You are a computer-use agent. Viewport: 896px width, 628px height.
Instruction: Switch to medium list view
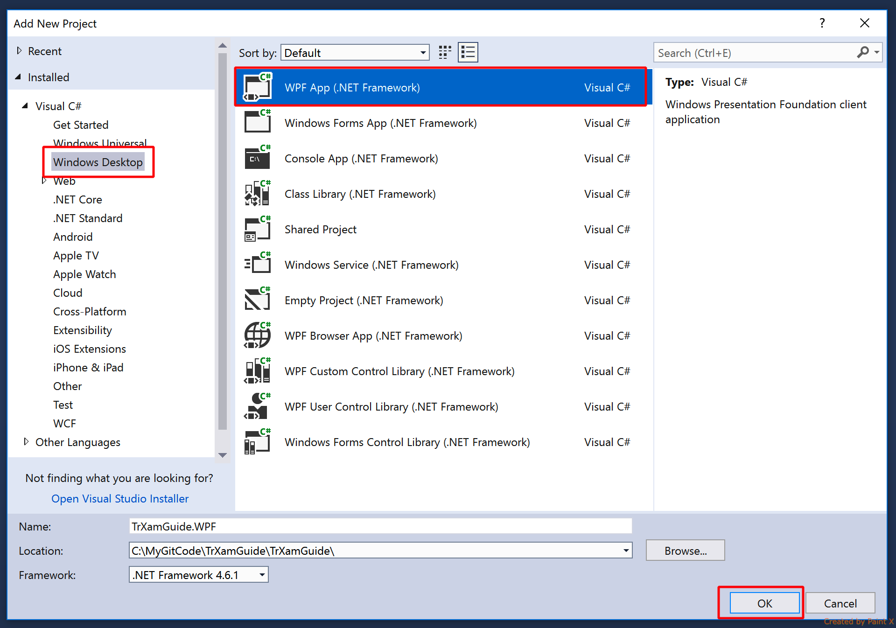point(468,52)
